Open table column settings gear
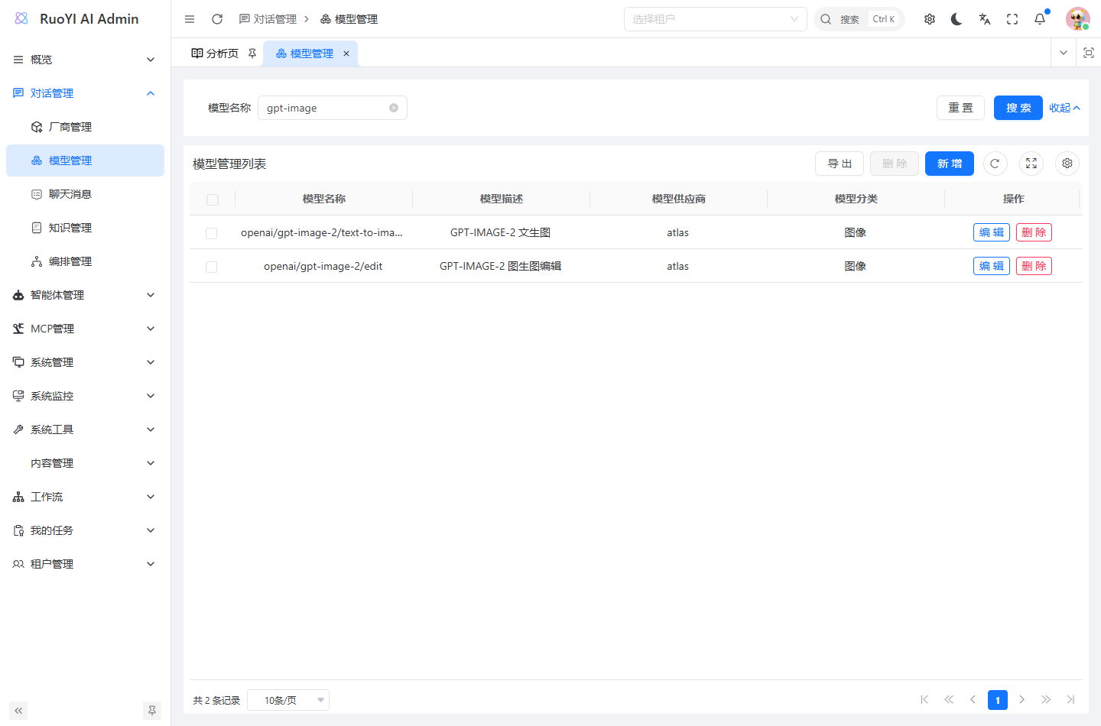The image size is (1101, 726). [x=1067, y=164]
